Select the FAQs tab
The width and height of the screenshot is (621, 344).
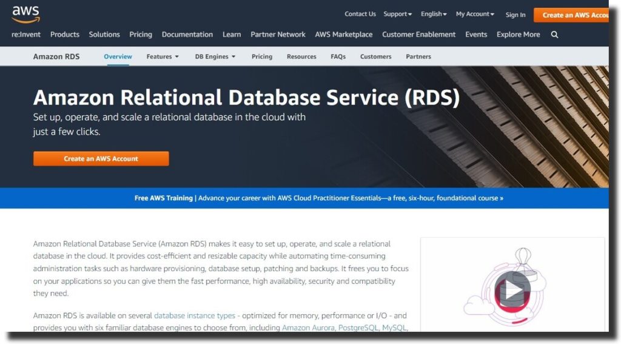(338, 56)
